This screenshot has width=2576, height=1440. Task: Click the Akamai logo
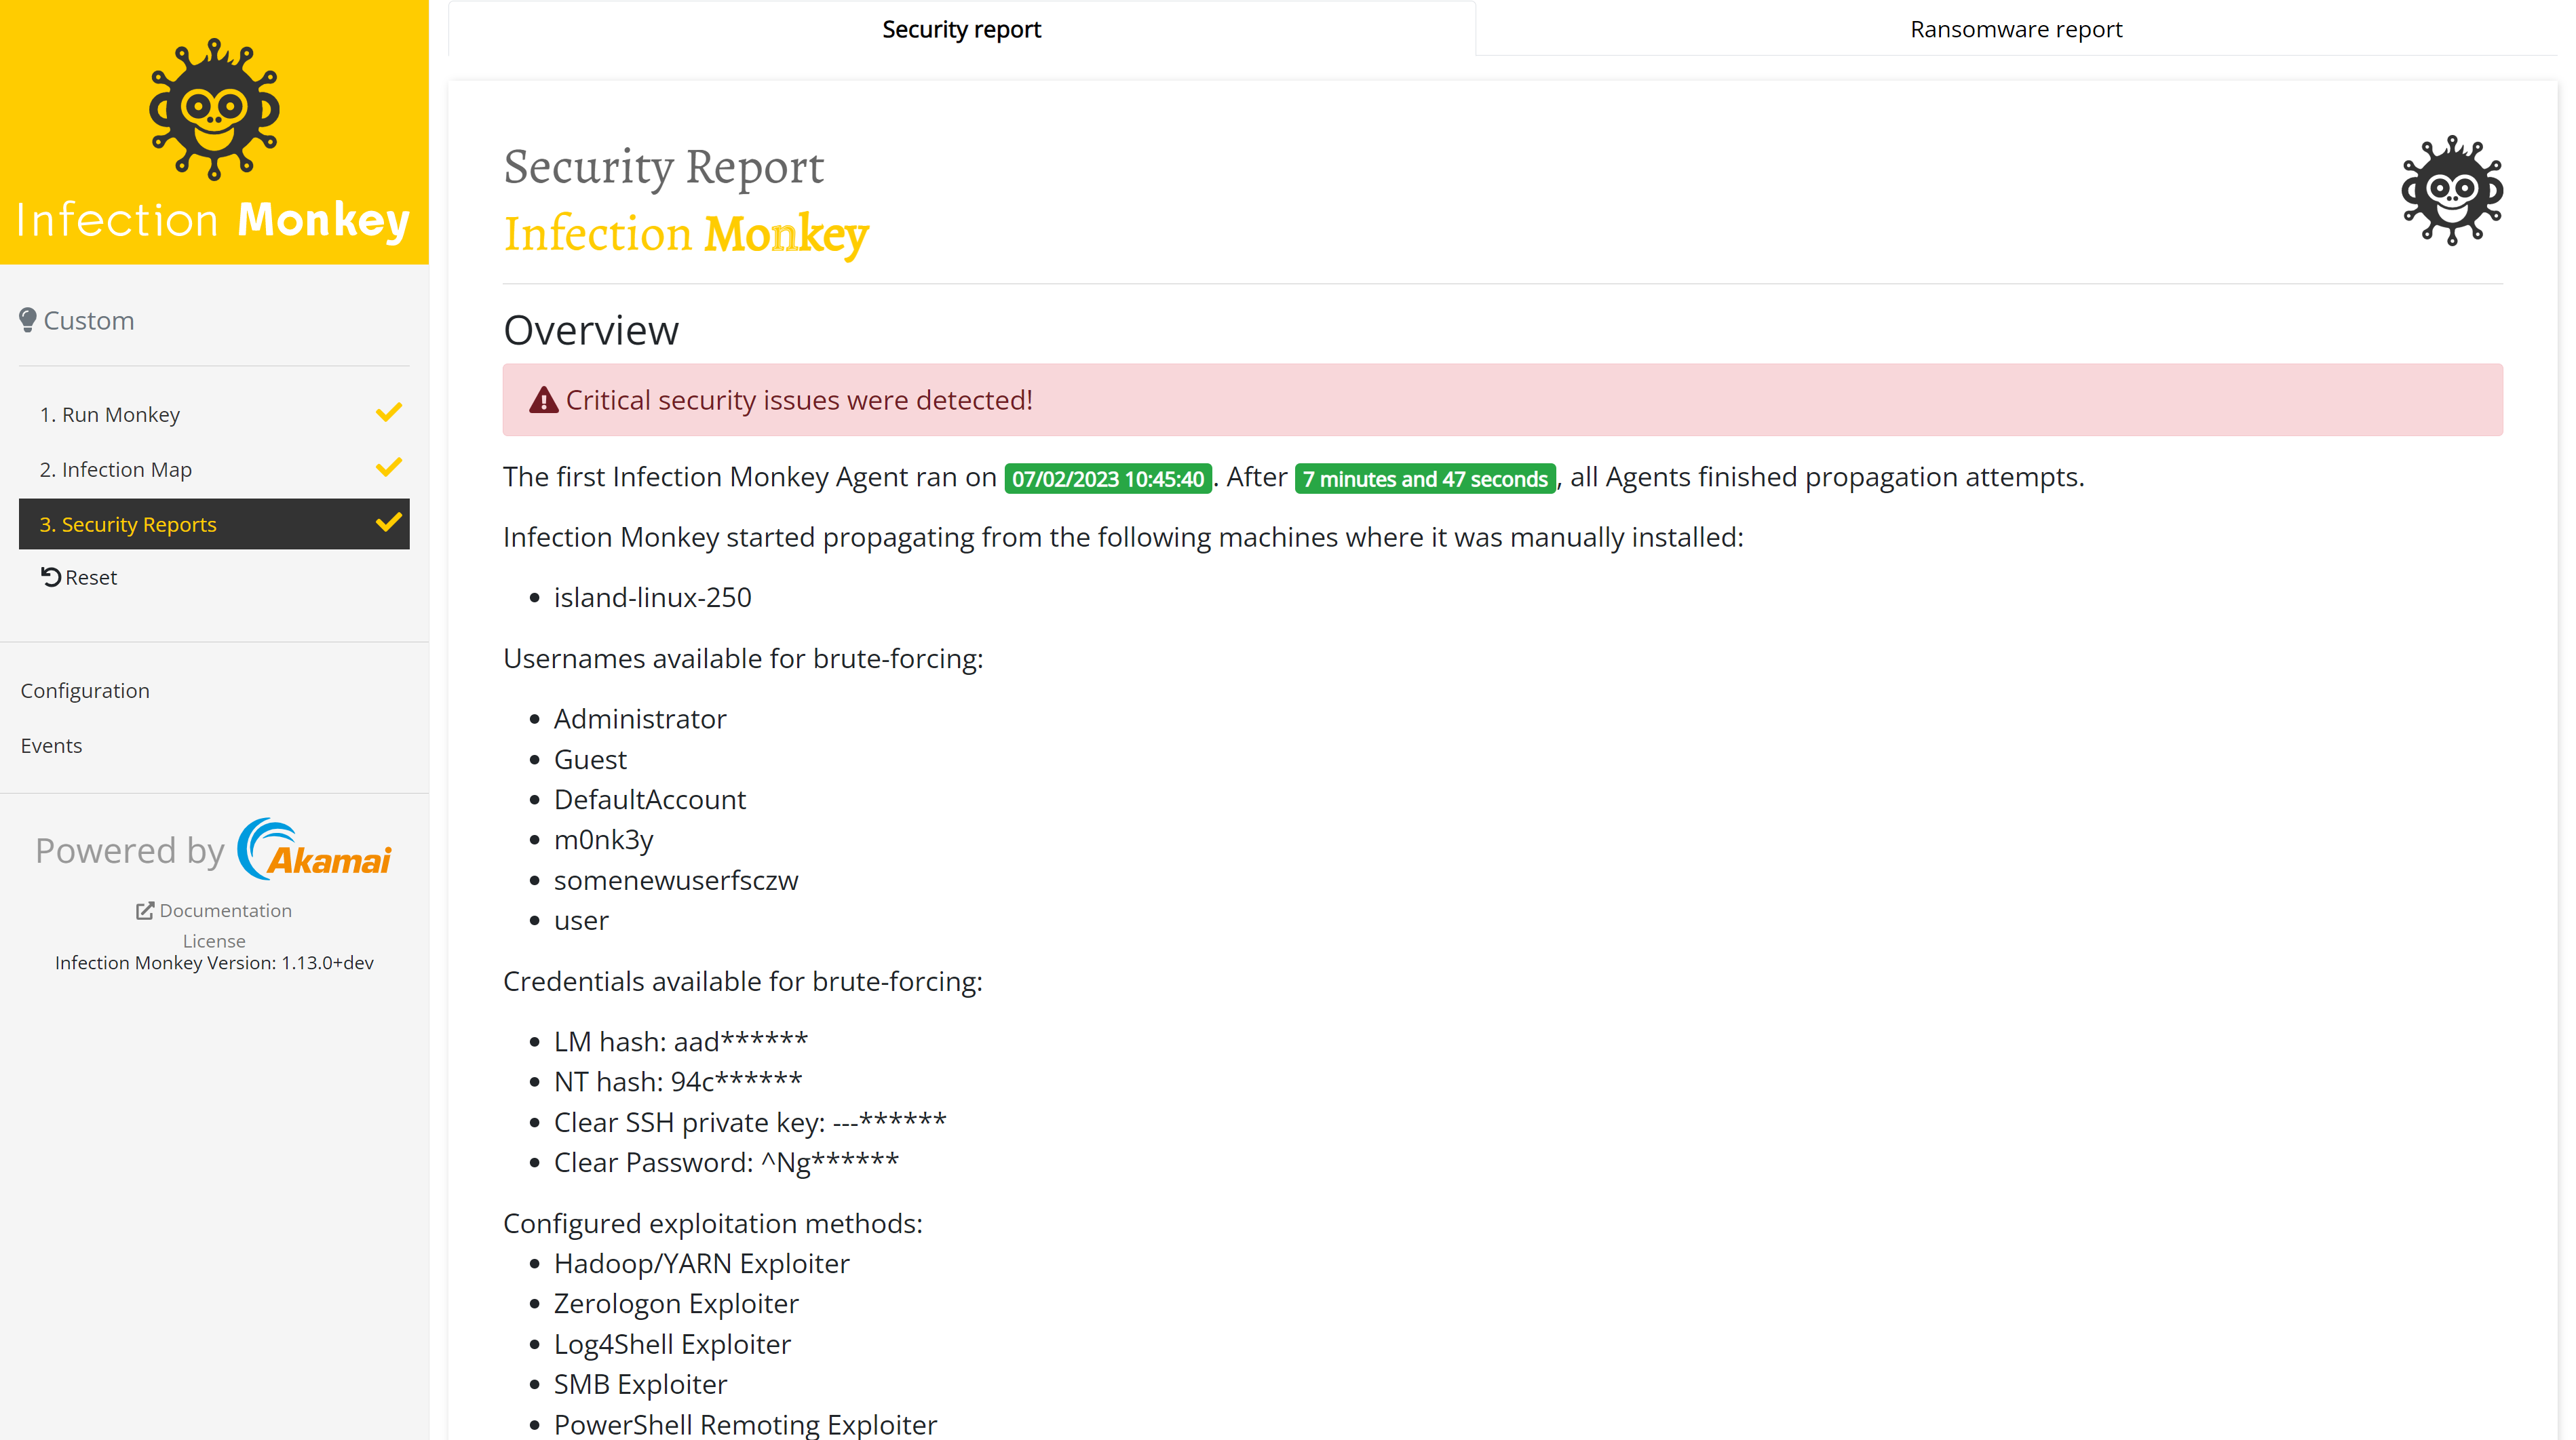pos(314,850)
